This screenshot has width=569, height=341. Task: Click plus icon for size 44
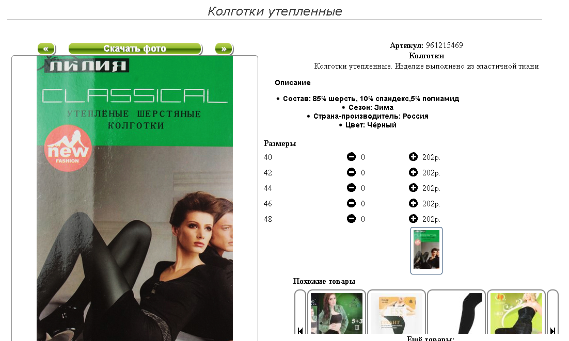pyautogui.click(x=413, y=188)
